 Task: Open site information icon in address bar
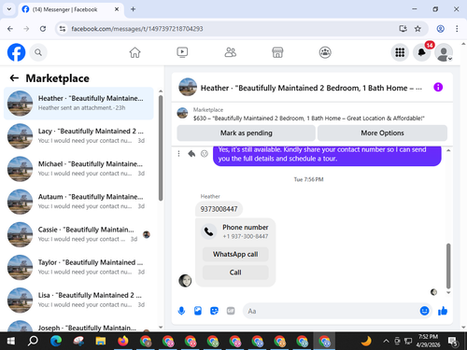[63, 29]
